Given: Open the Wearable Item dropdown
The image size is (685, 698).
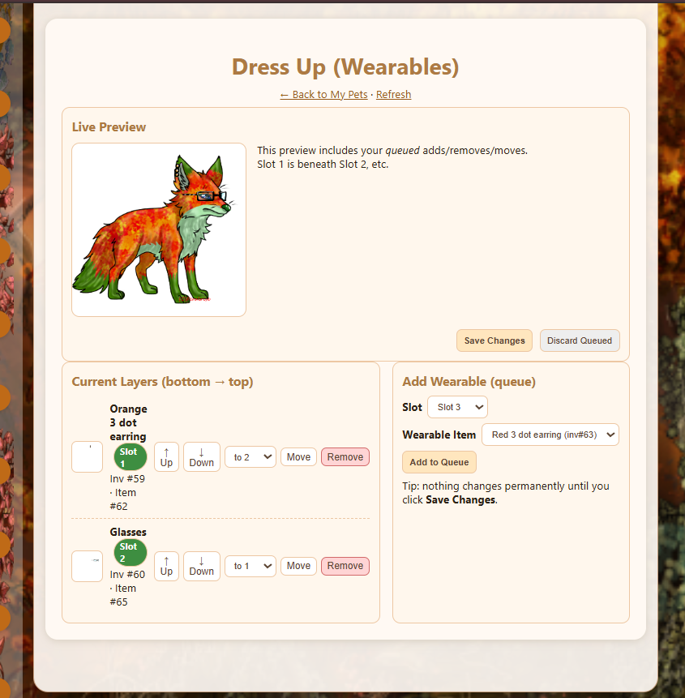Looking at the screenshot, I should (550, 435).
